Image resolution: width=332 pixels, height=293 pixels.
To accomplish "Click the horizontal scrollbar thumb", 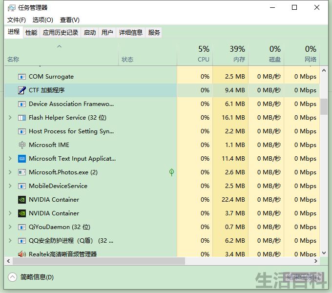I will pyautogui.click(x=99, y=261).
